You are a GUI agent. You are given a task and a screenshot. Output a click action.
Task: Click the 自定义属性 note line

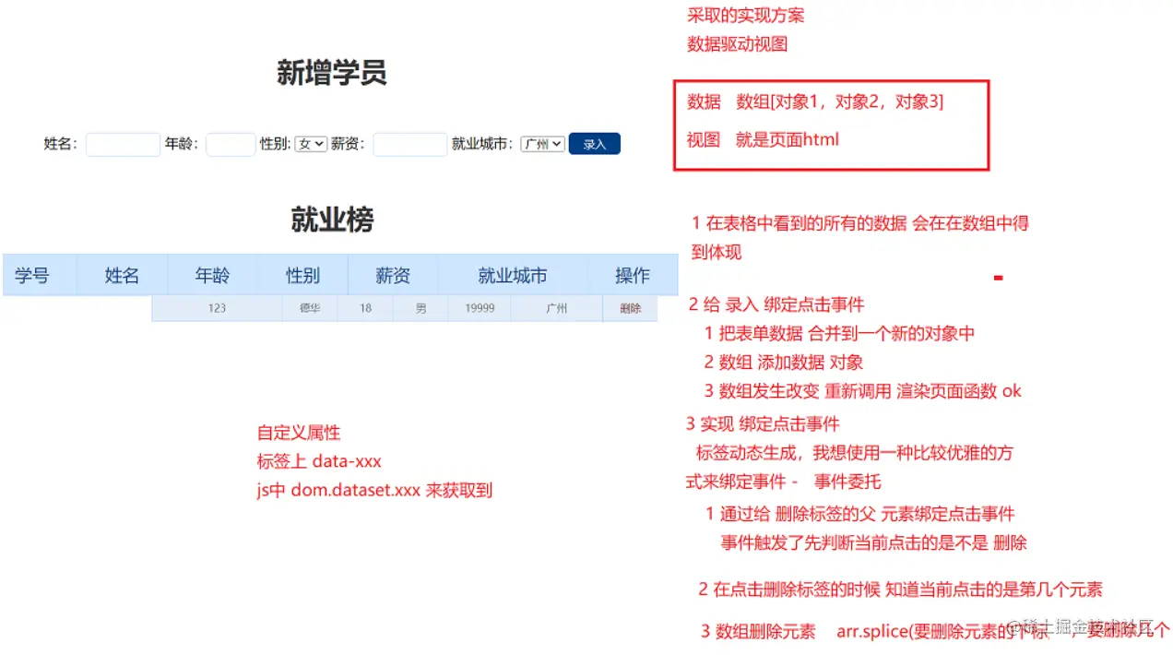point(299,433)
